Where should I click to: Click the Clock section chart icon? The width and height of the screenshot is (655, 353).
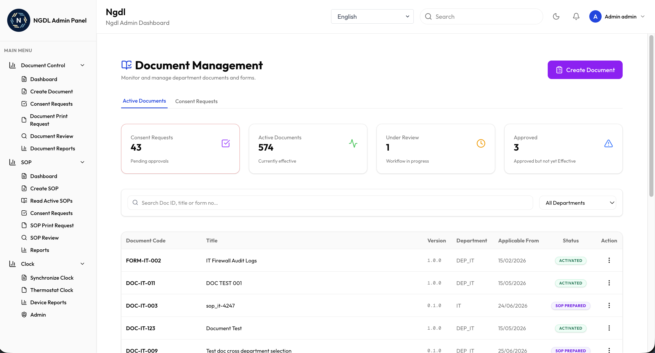coord(12,264)
